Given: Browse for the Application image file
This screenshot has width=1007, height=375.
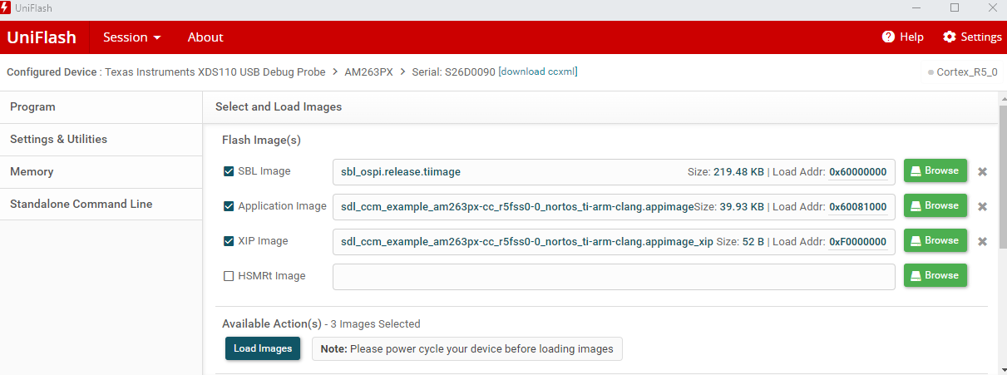Looking at the screenshot, I should coord(935,205).
